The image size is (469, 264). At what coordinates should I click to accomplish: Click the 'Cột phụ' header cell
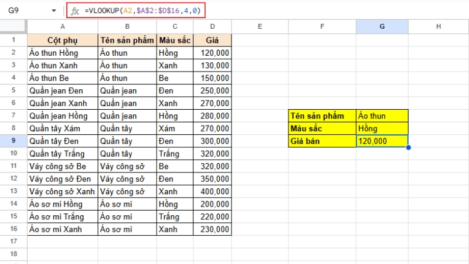(62, 40)
